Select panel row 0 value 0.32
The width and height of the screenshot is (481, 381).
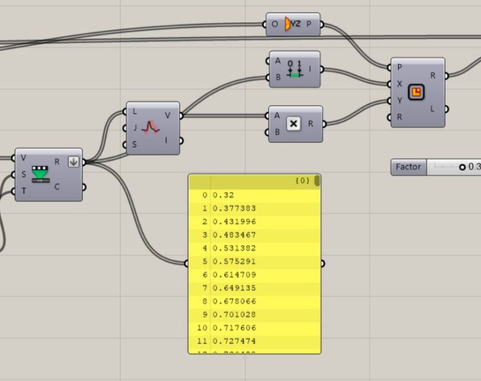[223, 195]
